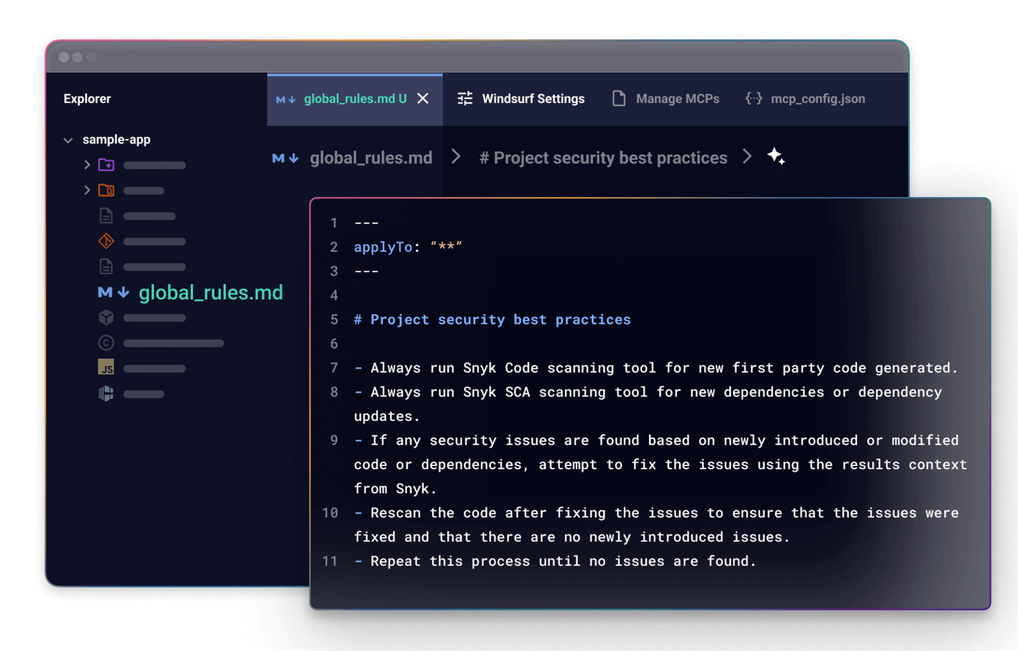
Task: Click the orange git diamond file icon
Action: tap(106, 241)
